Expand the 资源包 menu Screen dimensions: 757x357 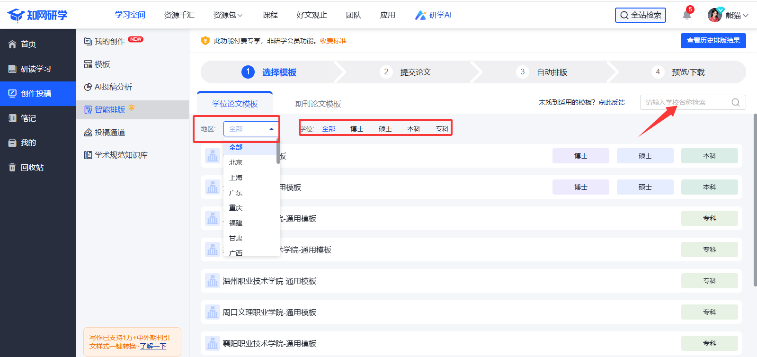pos(228,15)
